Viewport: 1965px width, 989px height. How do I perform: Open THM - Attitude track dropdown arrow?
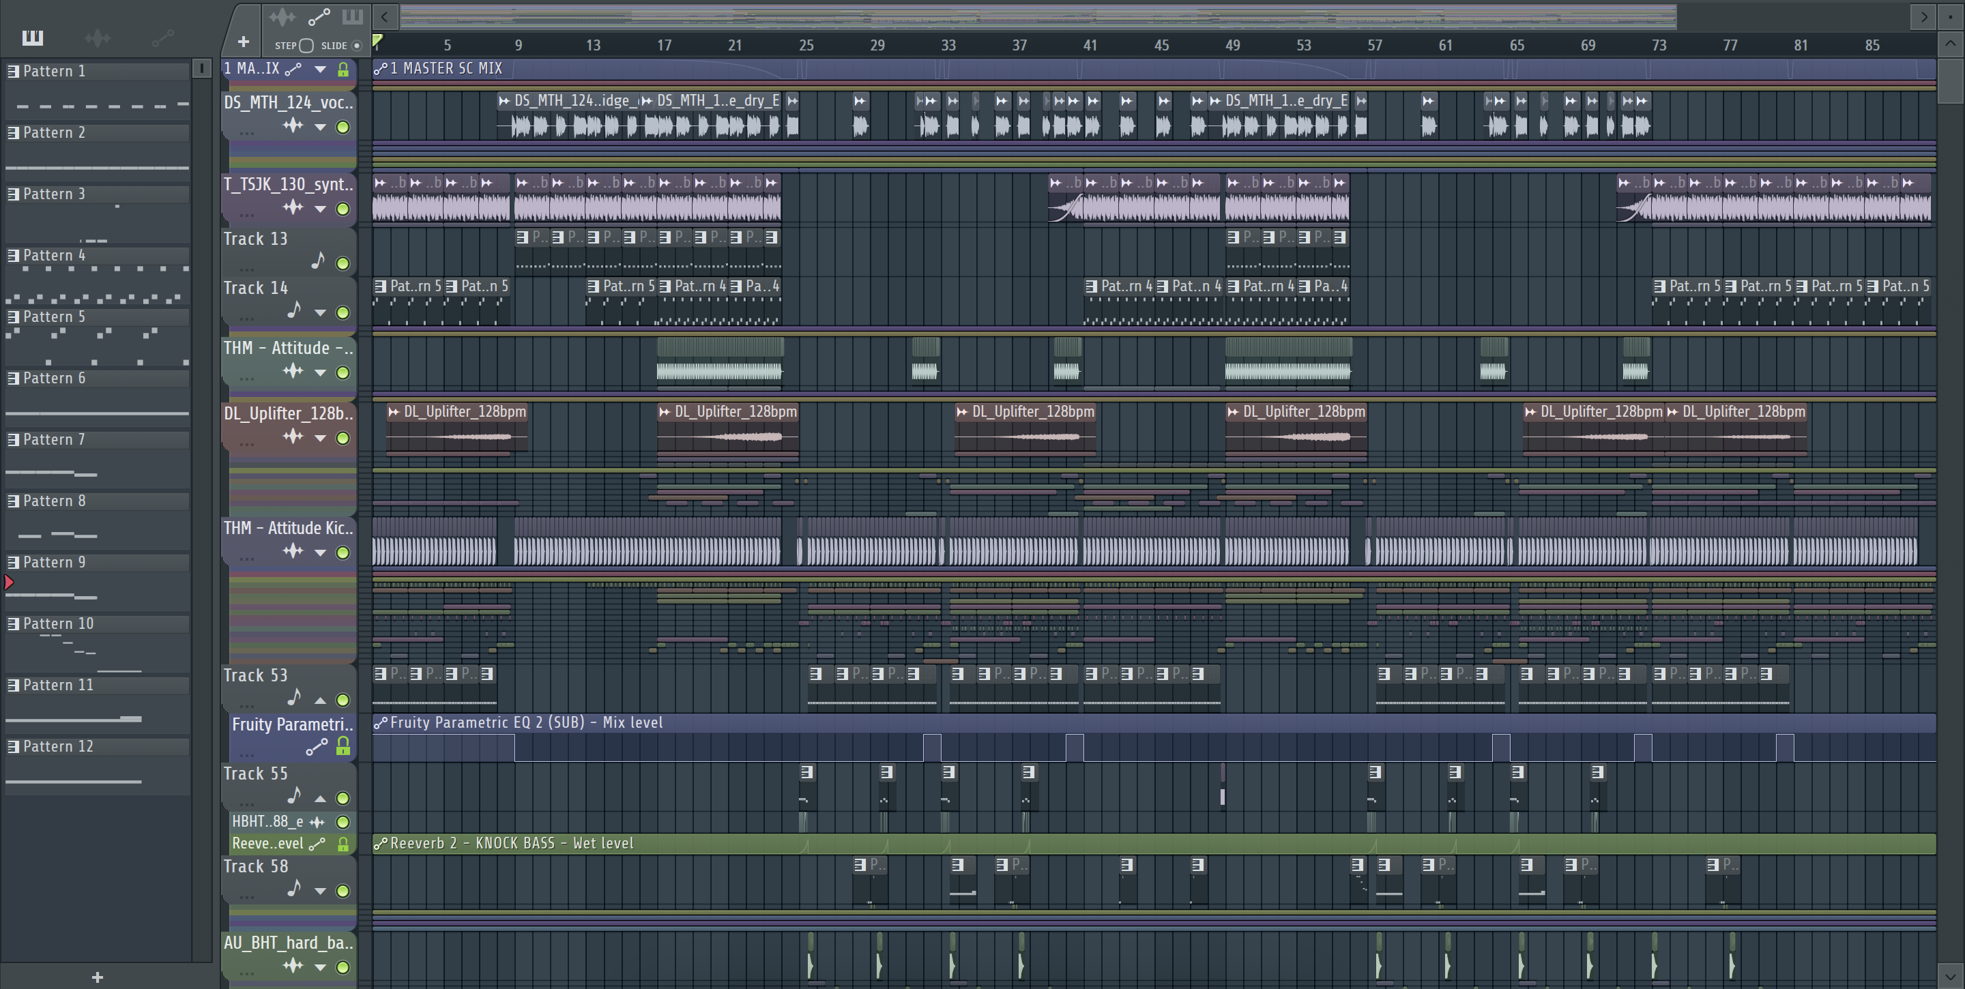point(321,373)
